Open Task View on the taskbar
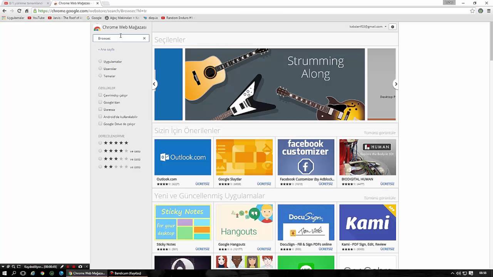Viewport: 493px width, 277px height. 23,273
